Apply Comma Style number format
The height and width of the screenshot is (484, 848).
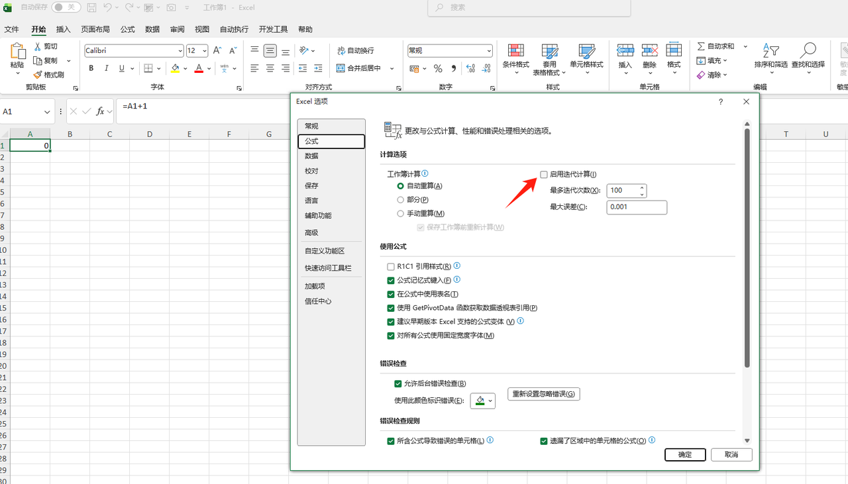point(453,68)
